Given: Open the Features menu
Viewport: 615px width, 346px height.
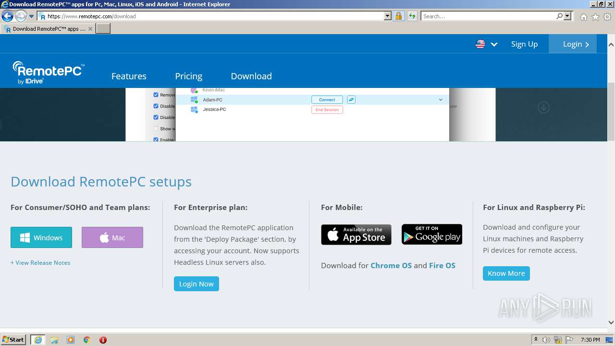Looking at the screenshot, I should coord(129,76).
